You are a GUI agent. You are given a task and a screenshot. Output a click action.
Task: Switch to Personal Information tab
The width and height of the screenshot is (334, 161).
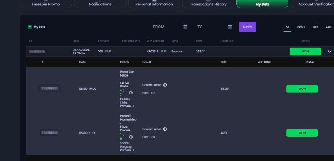point(154,4)
